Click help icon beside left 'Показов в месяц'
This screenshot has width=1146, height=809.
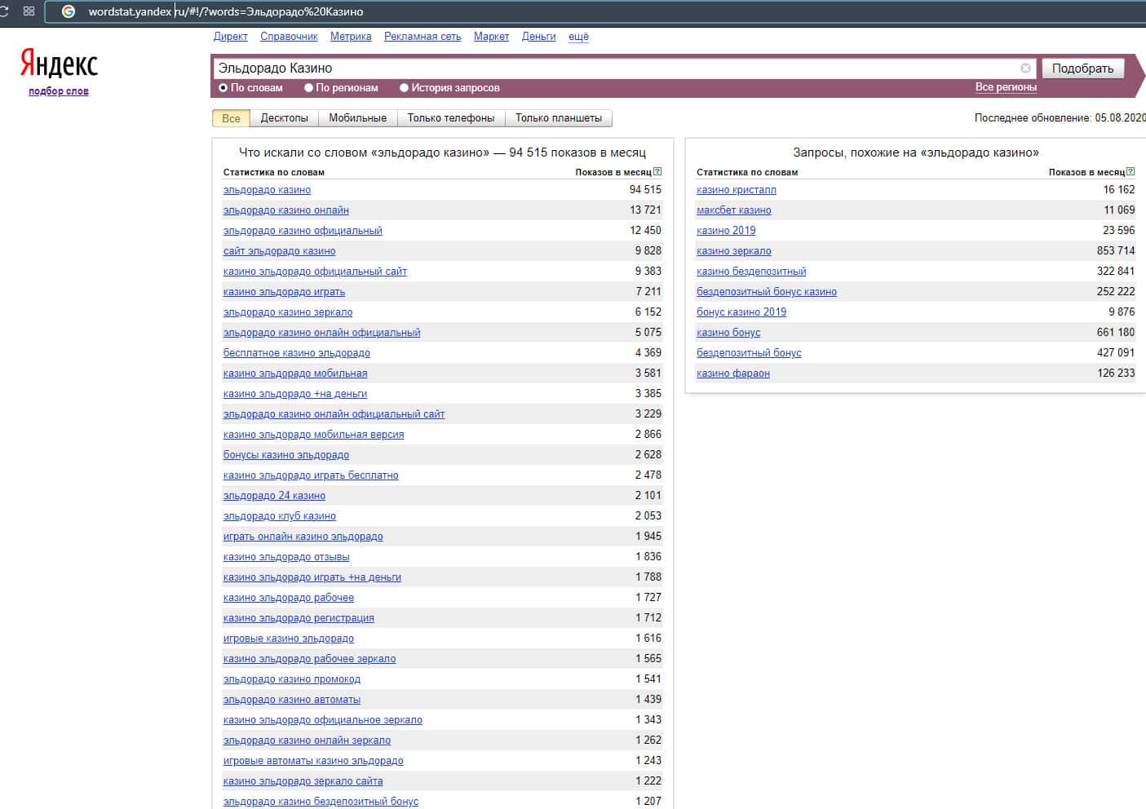[657, 172]
